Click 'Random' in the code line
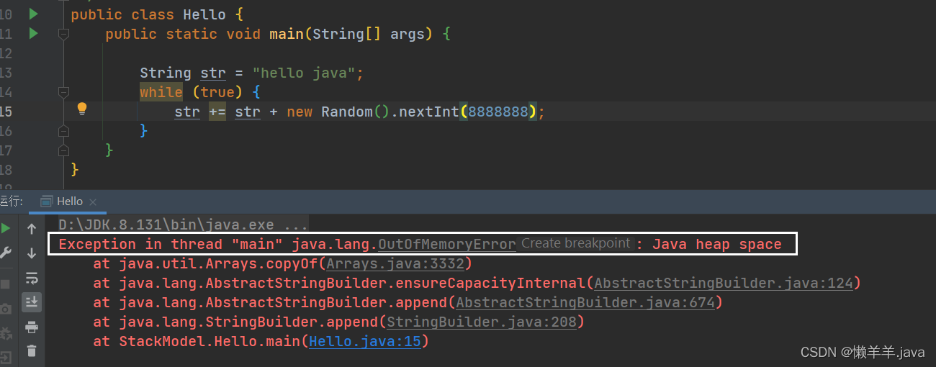936x367 pixels. point(347,112)
